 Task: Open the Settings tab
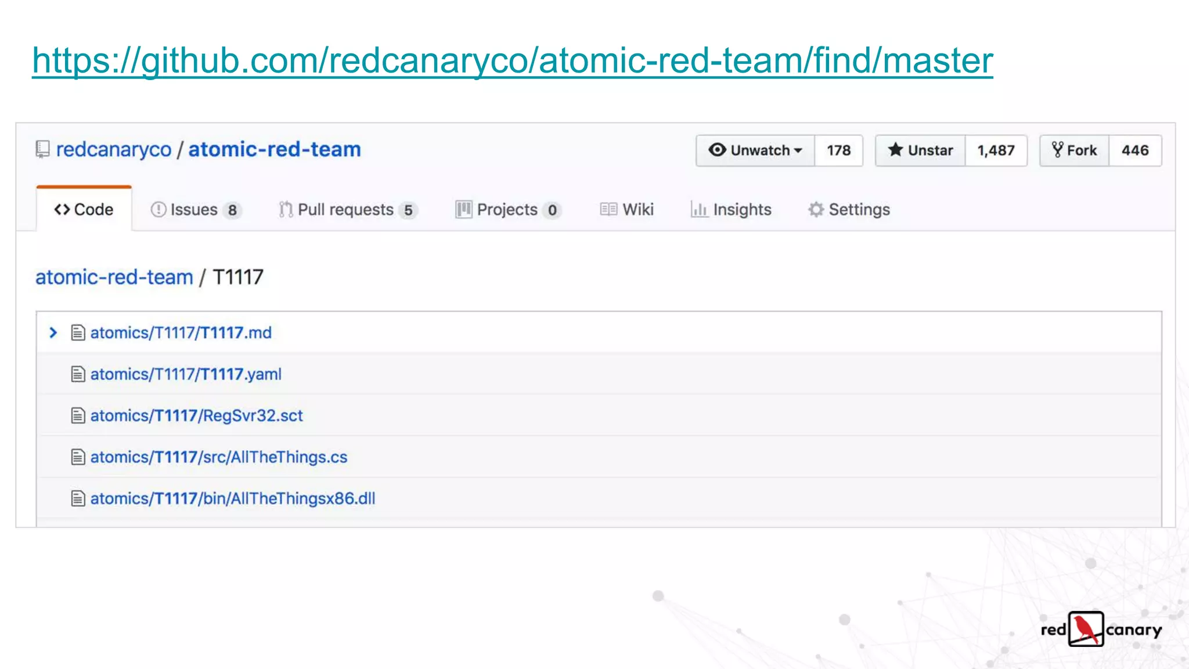pyautogui.click(x=849, y=209)
